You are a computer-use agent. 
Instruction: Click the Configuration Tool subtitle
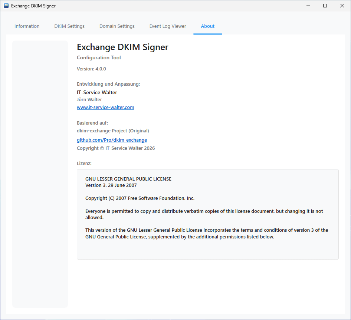(x=99, y=58)
